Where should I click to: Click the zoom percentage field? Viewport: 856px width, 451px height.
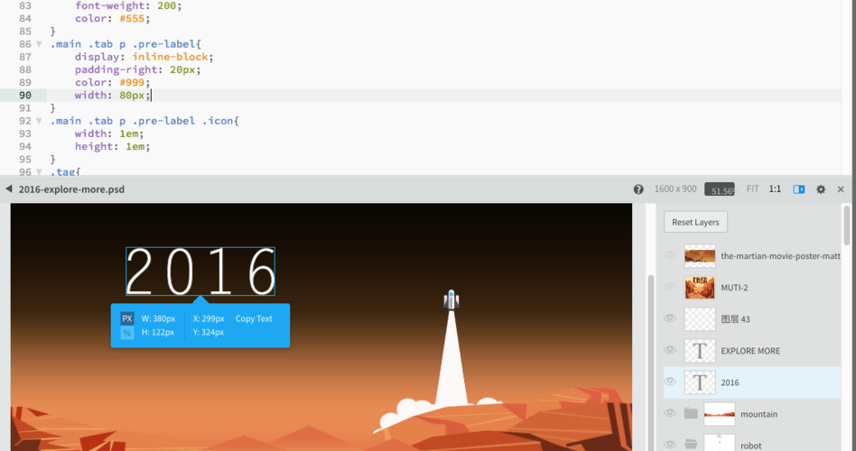pyautogui.click(x=721, y=190)
